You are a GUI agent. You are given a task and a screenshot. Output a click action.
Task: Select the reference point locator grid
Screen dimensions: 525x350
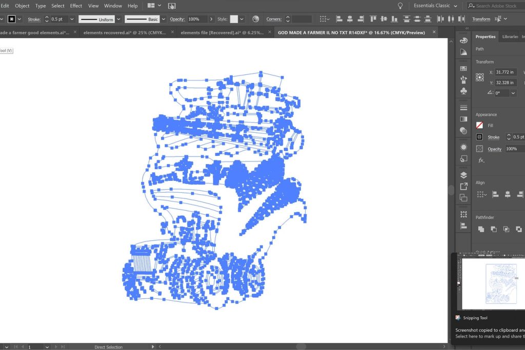[x=480, y=77]
